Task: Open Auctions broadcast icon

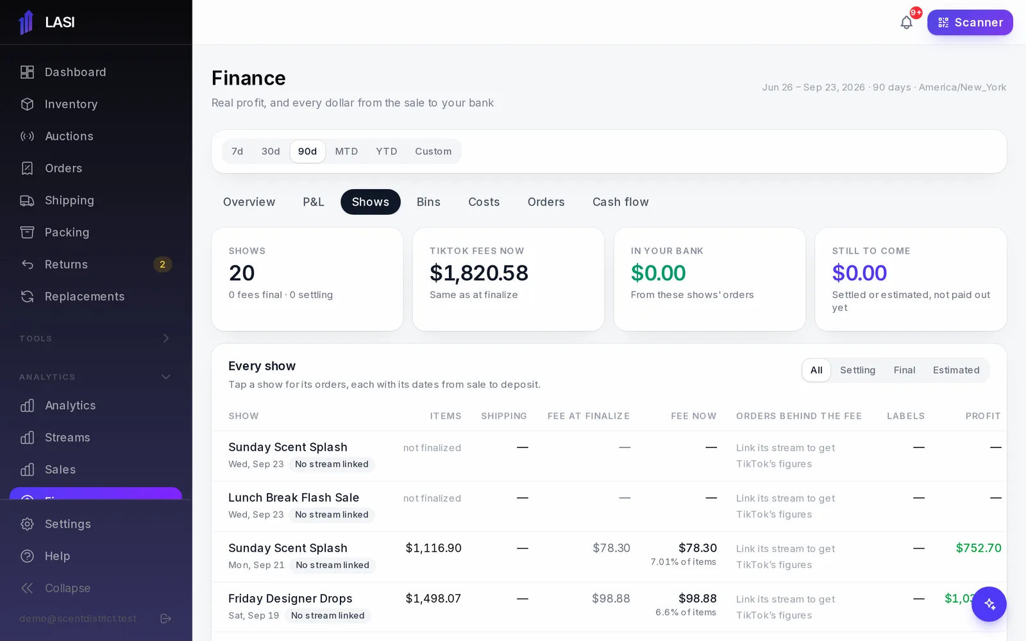Action: [x=27, y=137]
